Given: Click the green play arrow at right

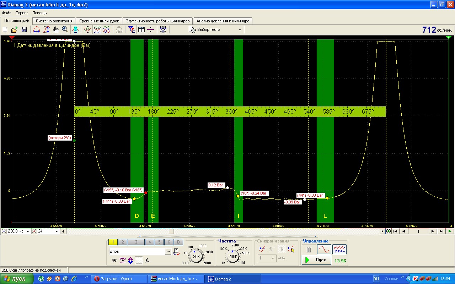Looking at the screenshot, I should tap(450, 231).
